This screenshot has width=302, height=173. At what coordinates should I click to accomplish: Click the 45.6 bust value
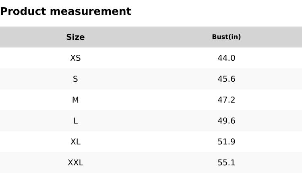click(226, 79)
